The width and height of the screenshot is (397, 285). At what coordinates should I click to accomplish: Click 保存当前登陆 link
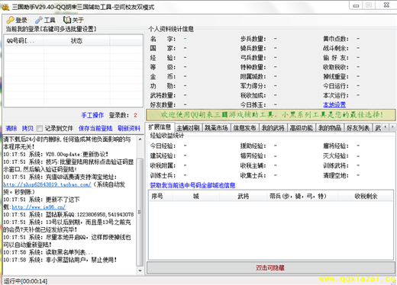click(x=95, y=129)
